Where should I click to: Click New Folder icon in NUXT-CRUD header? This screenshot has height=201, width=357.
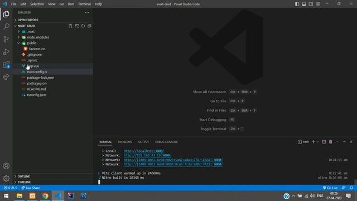click(77, 26)
